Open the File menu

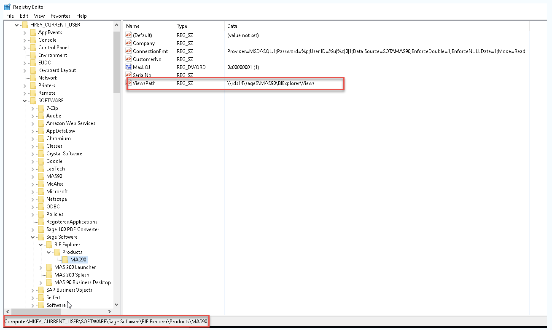pyautogui.click(x=10, y=16)
